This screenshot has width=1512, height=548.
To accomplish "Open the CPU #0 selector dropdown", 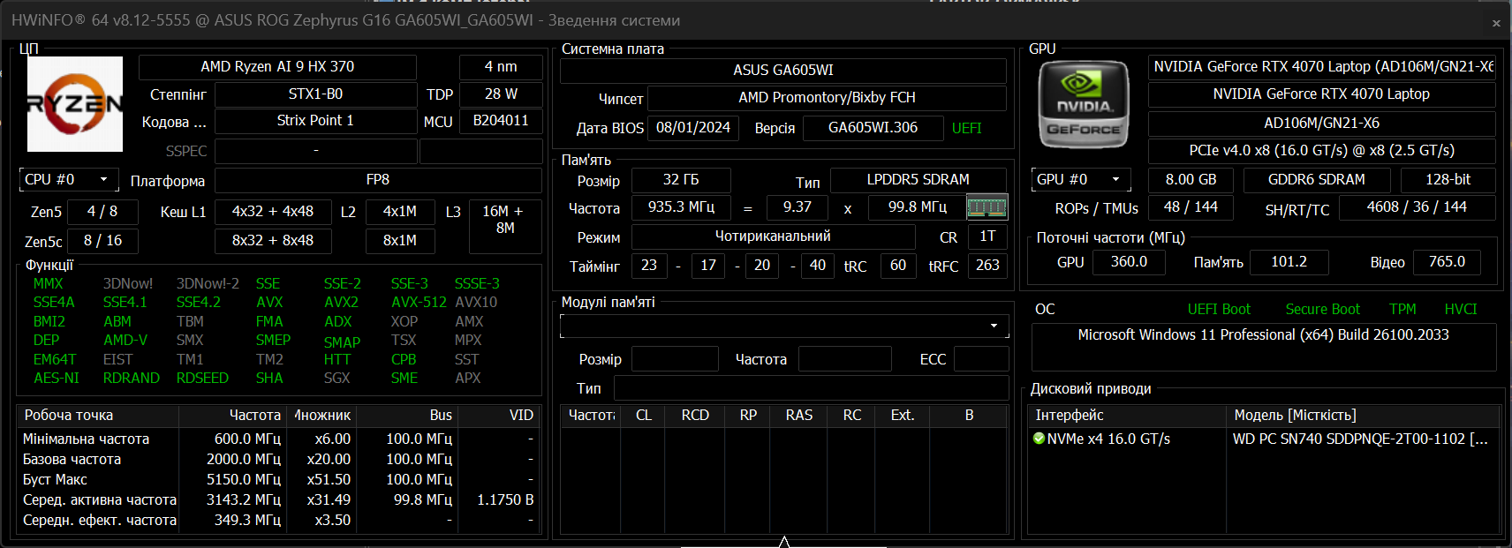I will (x=69, y=180).
